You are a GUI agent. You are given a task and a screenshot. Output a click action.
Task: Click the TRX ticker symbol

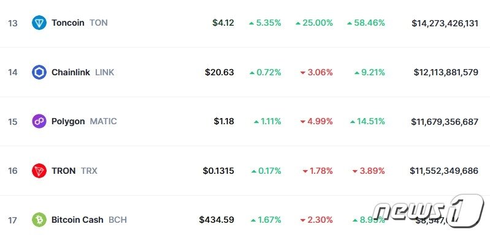click(89, 171)
